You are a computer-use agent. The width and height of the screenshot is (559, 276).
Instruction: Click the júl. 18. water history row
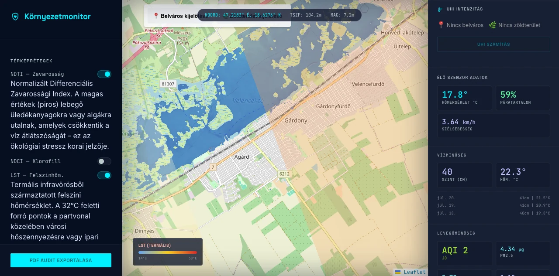tap(493, 213)
